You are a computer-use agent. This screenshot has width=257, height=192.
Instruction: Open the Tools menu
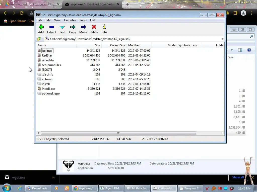pyautogui.click(x=83, y=20)
